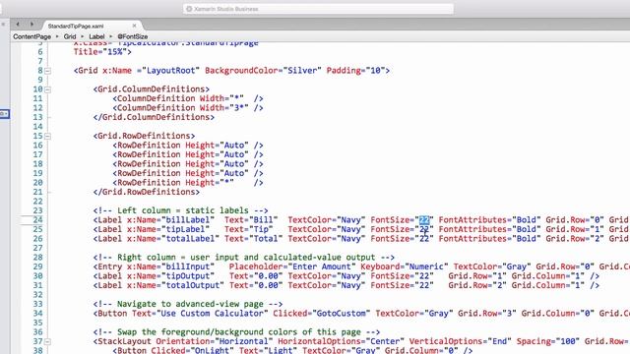Collapse Grid.ColumnDefinitions fold at line 10

[48, 89]
